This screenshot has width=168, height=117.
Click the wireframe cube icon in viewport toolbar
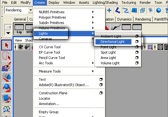click(x=160, y=47)
